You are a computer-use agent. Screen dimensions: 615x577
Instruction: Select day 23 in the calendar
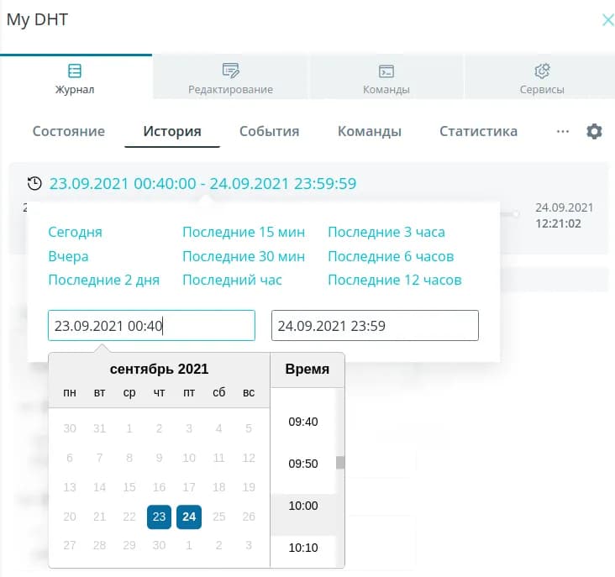click(x=159, y=517)
